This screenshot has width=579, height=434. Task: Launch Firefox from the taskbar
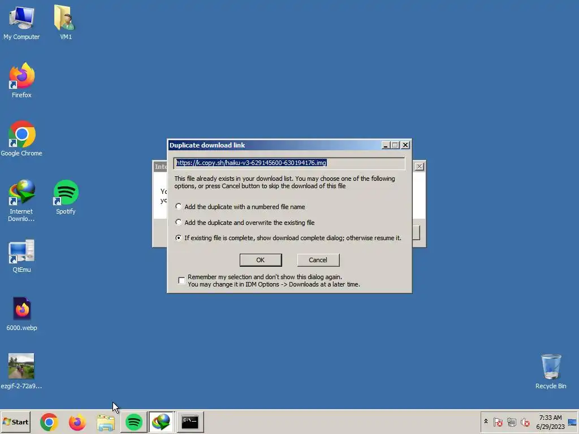[77, 422]
